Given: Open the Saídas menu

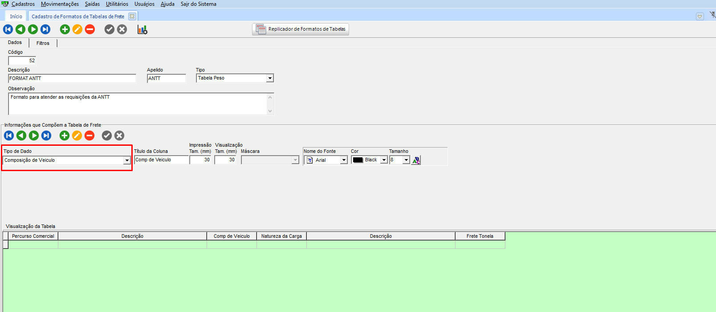Looking at the screenshot, I should click(92, 4).
